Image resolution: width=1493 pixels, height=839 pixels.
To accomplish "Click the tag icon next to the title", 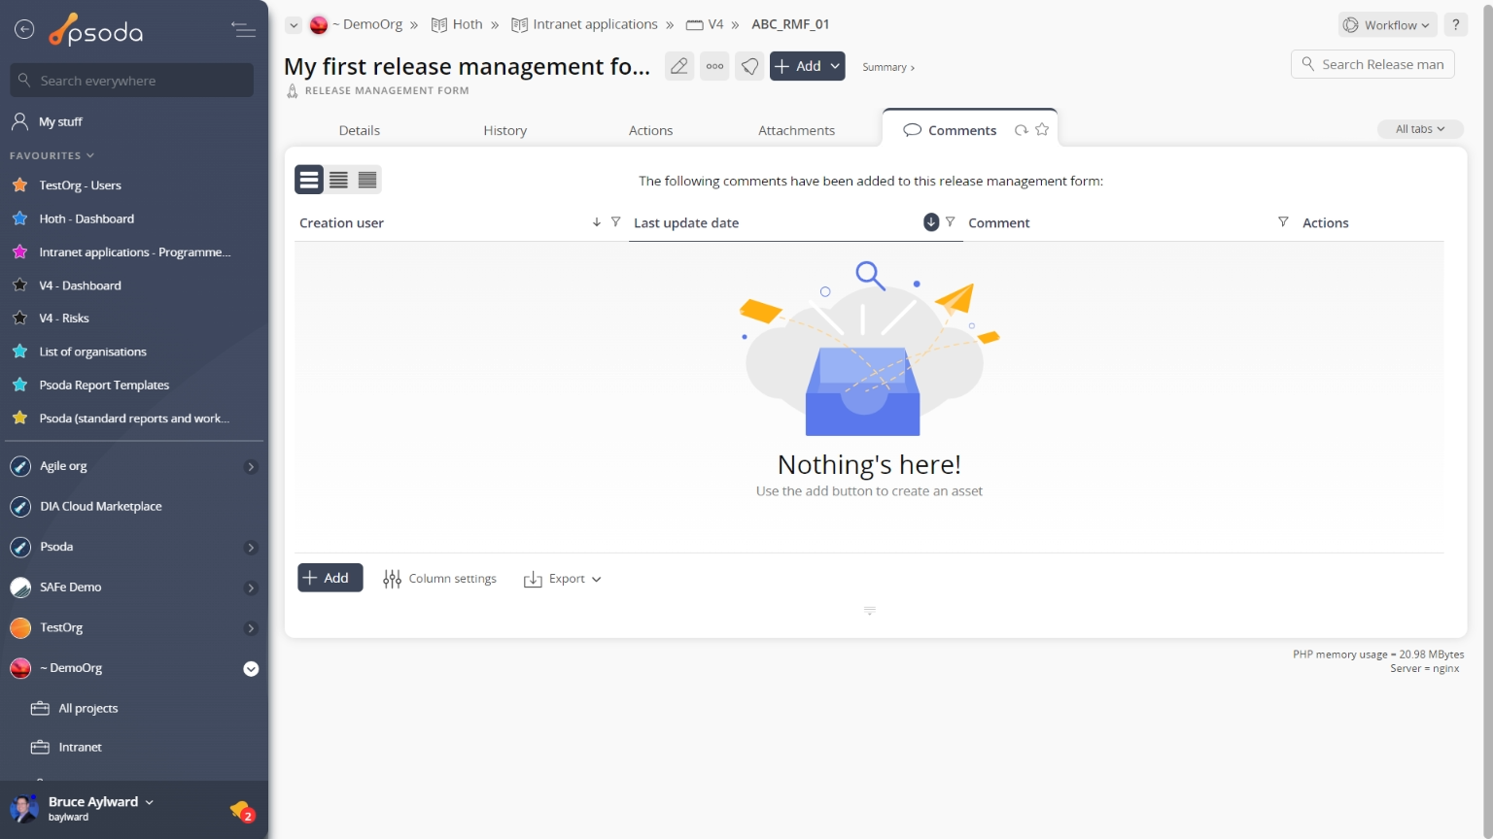I will (x=749, y=66).
